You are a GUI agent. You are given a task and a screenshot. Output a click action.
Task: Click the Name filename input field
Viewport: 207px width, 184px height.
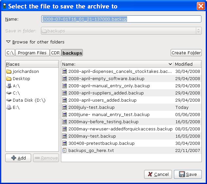coord(121,19)
